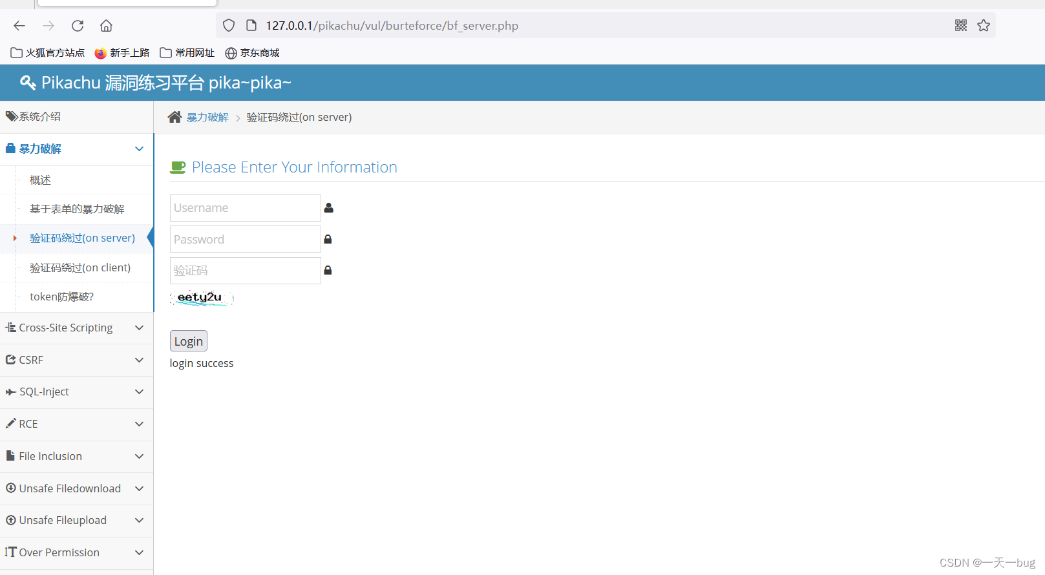Click the SQL-Inject plane icon
Image resolution: width=1045 pixels, height=575 pixels.
[10, 392]
